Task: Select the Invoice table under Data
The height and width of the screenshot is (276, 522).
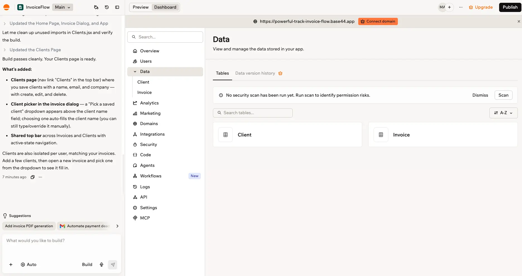Action: pos(145,92)
